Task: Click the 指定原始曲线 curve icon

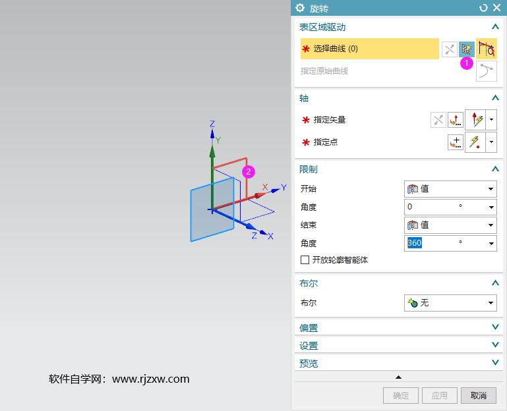Action: [487, 71]
